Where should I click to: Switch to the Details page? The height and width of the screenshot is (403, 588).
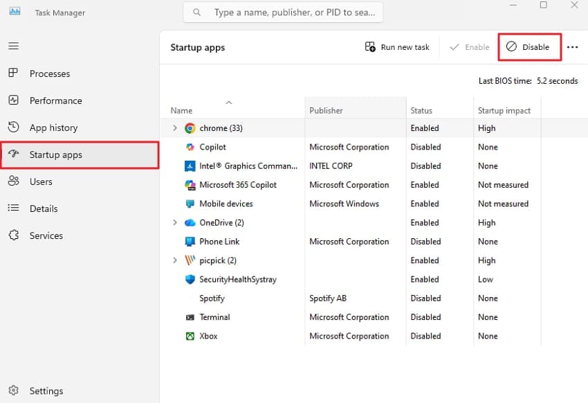point(44,208)
